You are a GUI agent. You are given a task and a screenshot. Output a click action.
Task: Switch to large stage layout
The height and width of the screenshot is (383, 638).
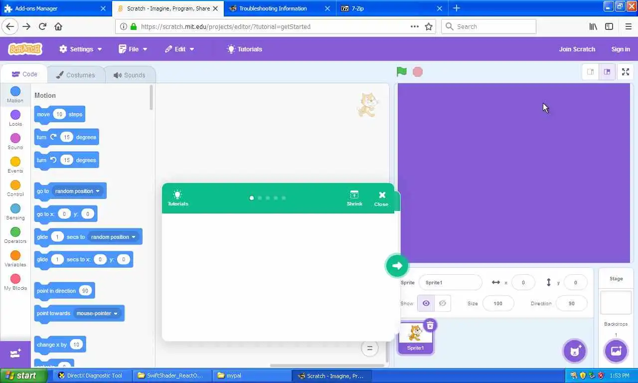point(607,72)
